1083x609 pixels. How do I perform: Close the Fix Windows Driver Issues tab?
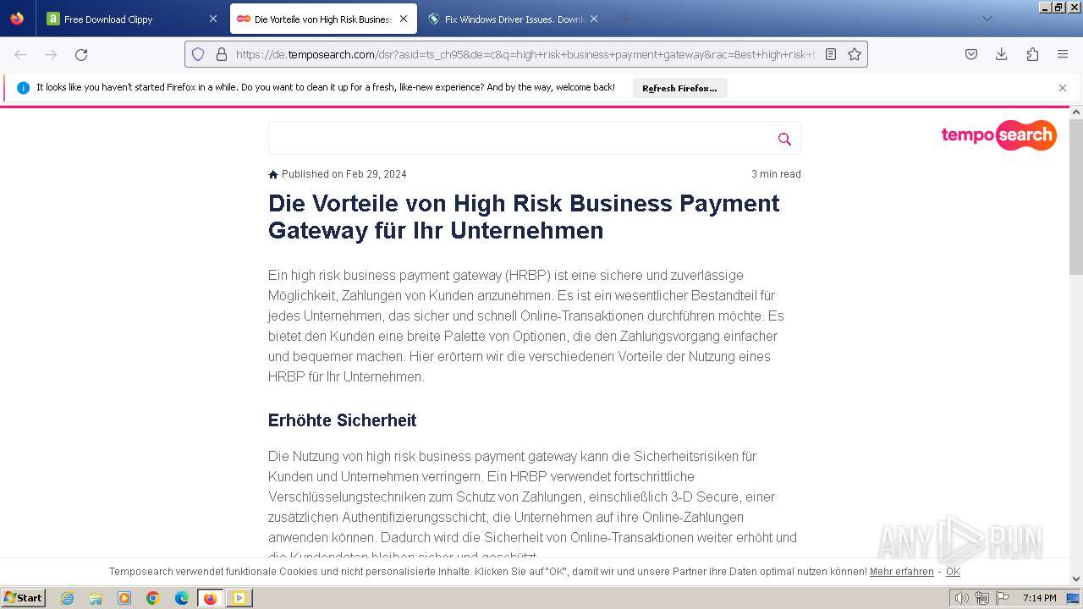pos(594,19)
